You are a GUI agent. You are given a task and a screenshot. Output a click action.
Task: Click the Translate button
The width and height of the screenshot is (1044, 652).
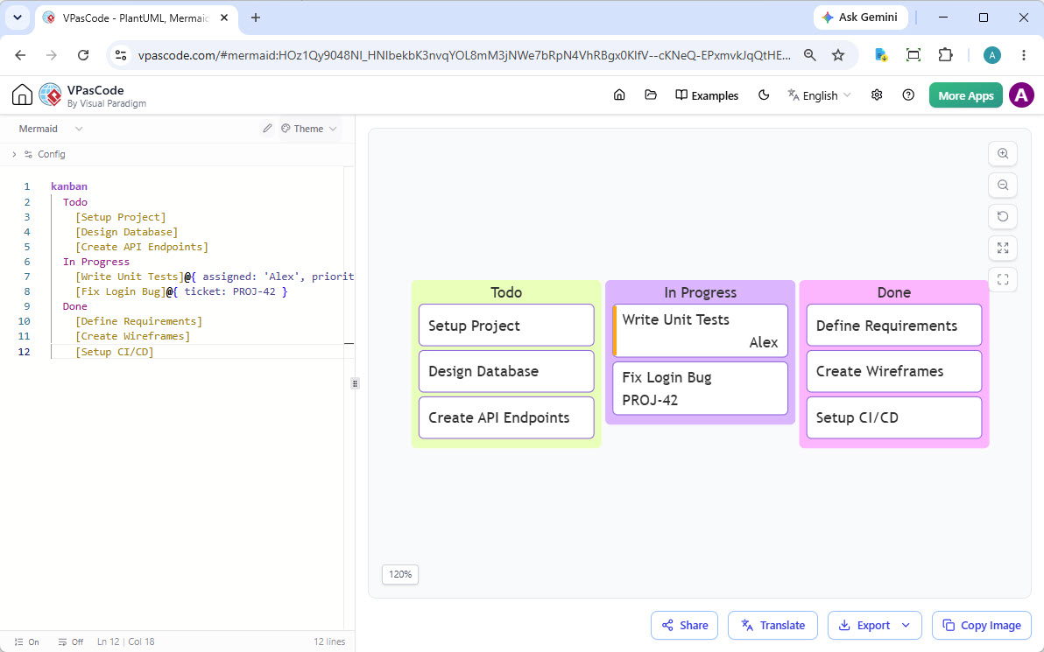coord(772,626)
